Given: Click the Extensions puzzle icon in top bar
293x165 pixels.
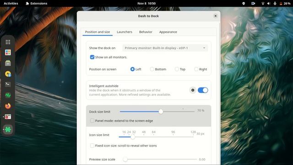Looking at the screenshot, I should point(27,3).
